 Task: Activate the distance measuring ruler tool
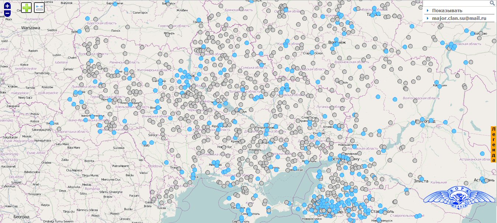39,7
